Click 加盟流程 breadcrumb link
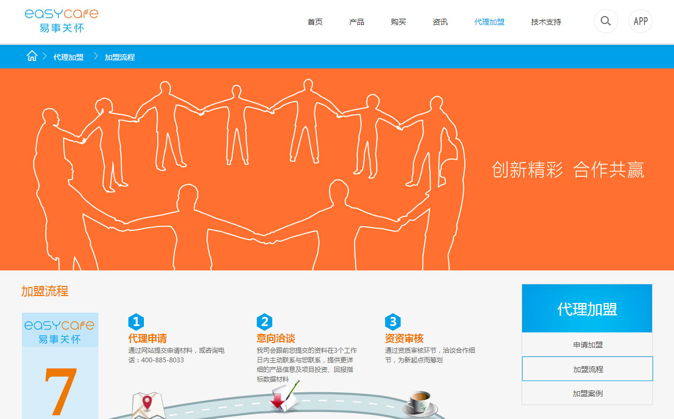Viewport: 674px width, 419px height. [120, 57]
